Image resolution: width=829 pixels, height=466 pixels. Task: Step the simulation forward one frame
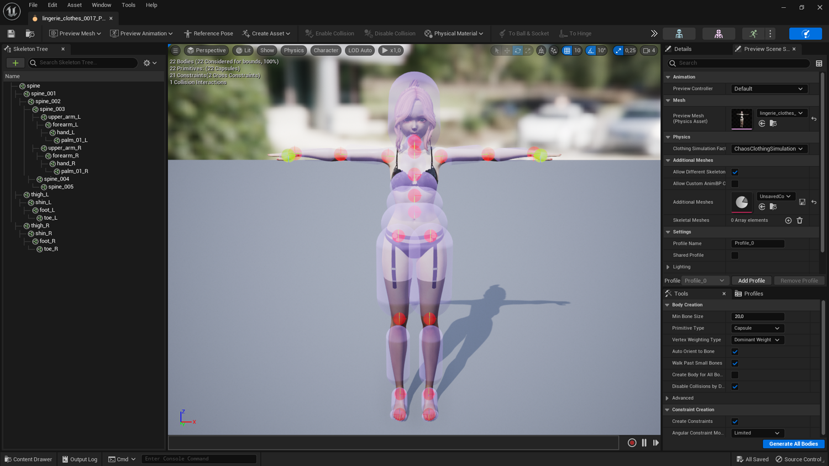(x=656, y=443)
